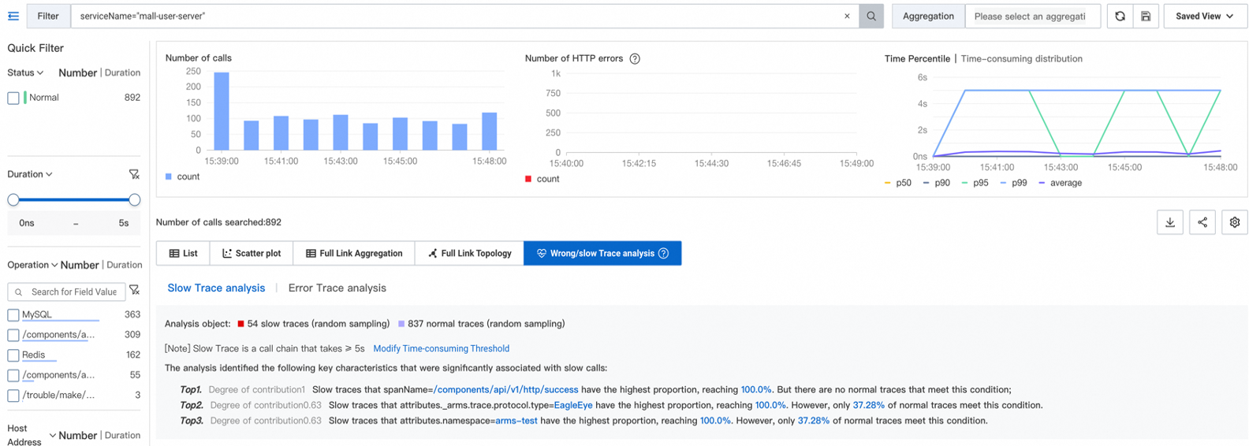Click Modify Time-consuming Threshold link

click(x=441, y=348)
